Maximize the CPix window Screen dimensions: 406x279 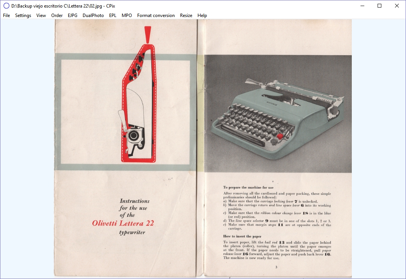[379, 6]
